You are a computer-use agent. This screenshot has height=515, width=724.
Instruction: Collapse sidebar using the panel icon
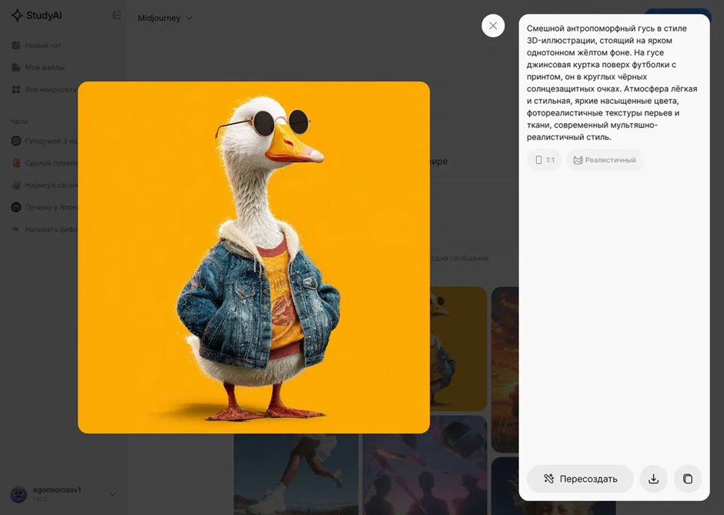click(116, 15)
